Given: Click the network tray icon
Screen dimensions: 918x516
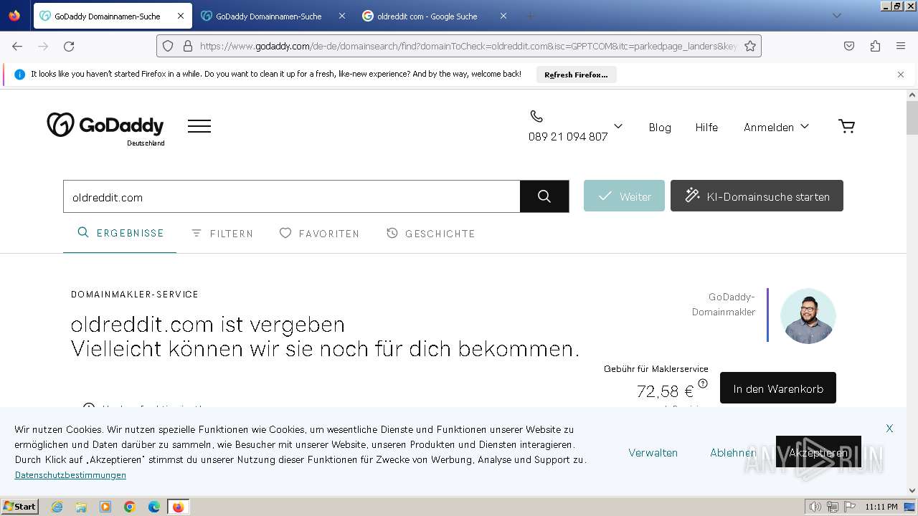Looking at the screenshot, I should [833, 507].
